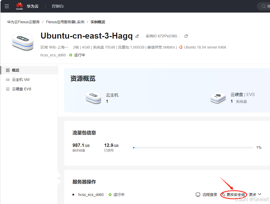Image resolution: width=270 pixels, height=204 pixels.
Task: Edit the instance name with pencil icon
Action: pyautogui.click(x=137, y=36)
